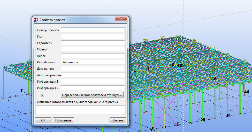This screenshot has height=132, width=252.
Task: Click the Информация 2 input field
Action: pos(93,88)
